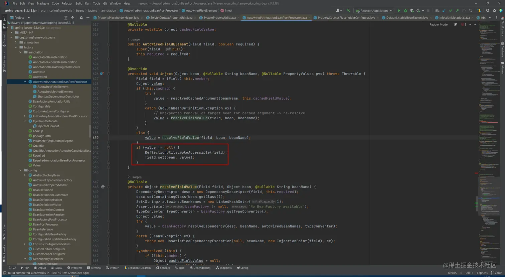Toggle code folding at line 626

109,74
